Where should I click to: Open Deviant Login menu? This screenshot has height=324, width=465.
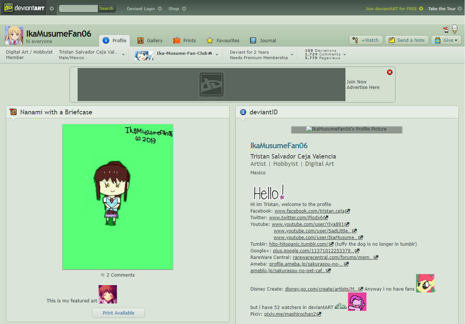141,9
